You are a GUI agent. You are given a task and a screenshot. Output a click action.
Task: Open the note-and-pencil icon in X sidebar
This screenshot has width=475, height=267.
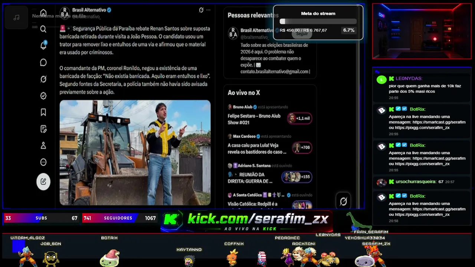43,129
